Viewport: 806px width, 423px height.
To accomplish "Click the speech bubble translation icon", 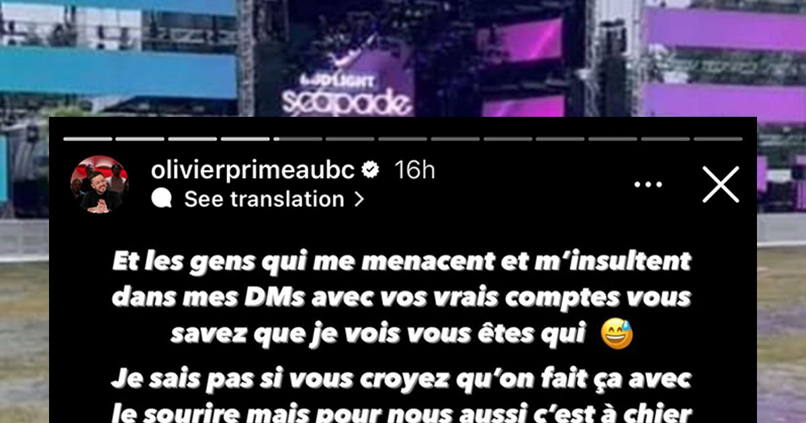I will coord(162,199).
